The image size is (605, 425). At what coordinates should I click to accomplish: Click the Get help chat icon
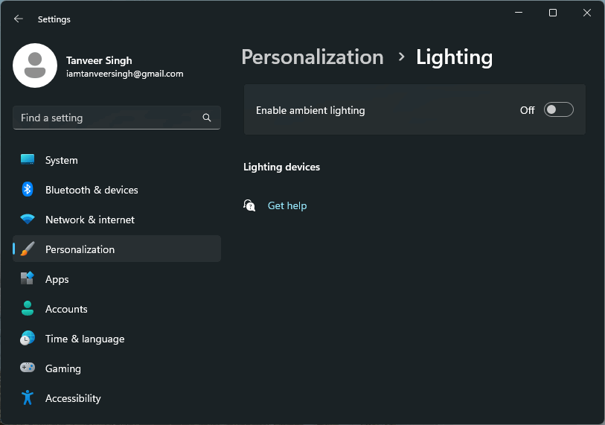tap(249, 205)
